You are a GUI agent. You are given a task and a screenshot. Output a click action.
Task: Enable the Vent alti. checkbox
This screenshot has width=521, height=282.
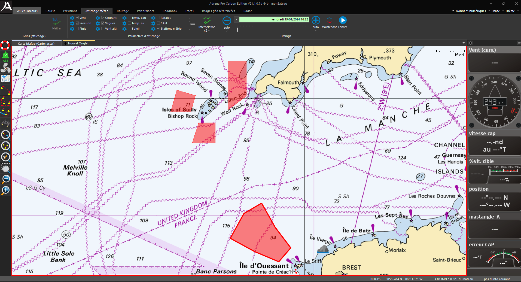[x=103, y=29]
